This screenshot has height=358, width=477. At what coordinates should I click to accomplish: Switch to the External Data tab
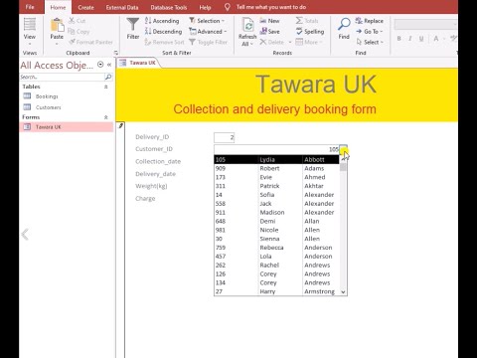(122, 7)
